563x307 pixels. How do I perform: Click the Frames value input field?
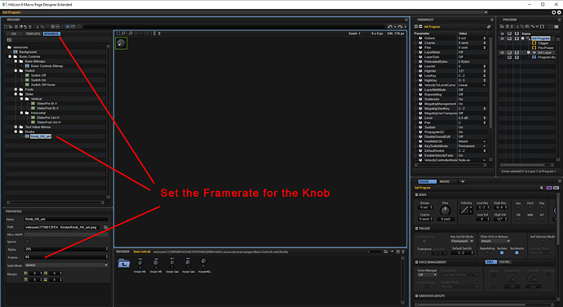[x=66, y=257]
